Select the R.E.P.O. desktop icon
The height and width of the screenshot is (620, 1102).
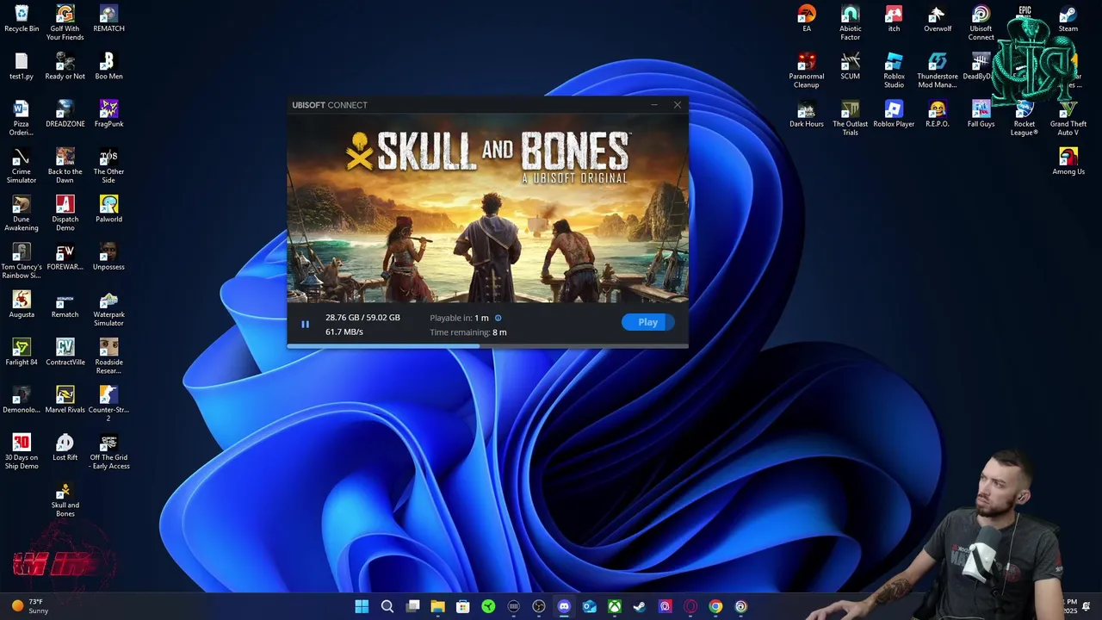click(938, 114)
